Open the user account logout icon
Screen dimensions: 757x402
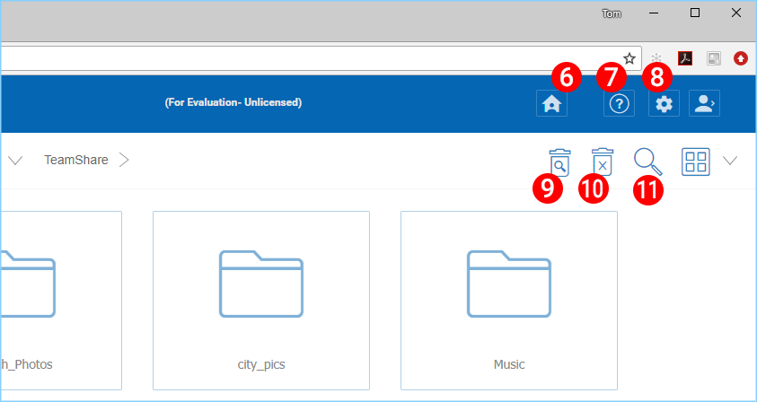[x=704, y=103]
